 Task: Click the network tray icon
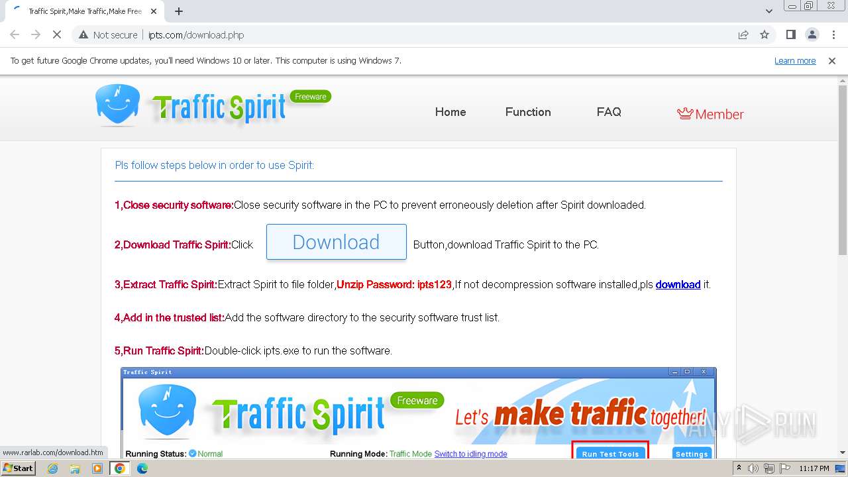[x=769, y=468]
